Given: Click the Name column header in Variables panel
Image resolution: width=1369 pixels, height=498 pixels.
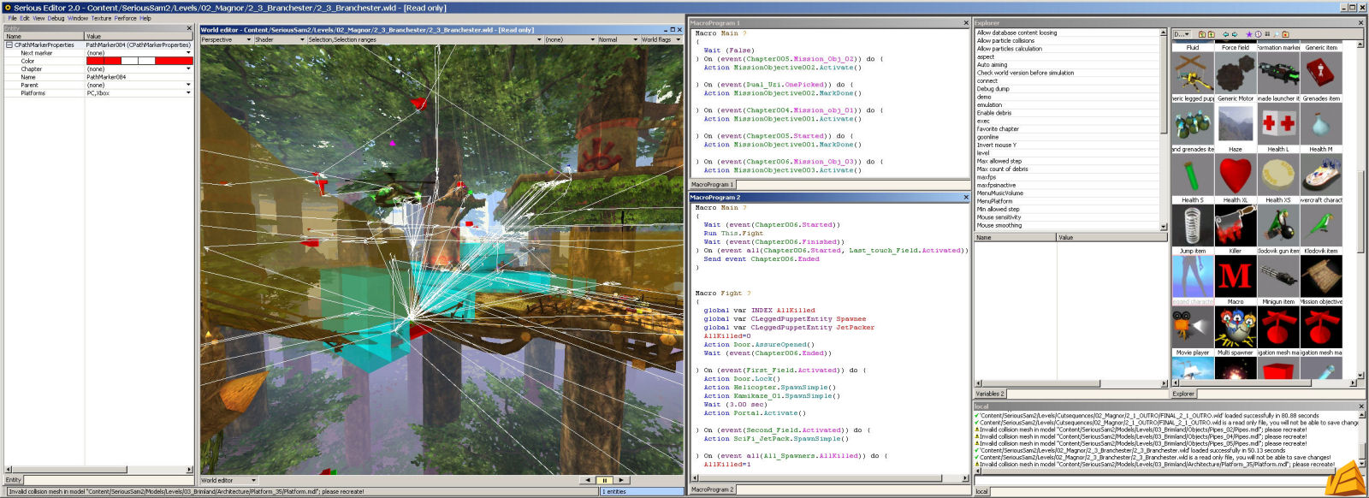Looking at the screenshot, I should pyautogui.click(x=1015, y=237).
